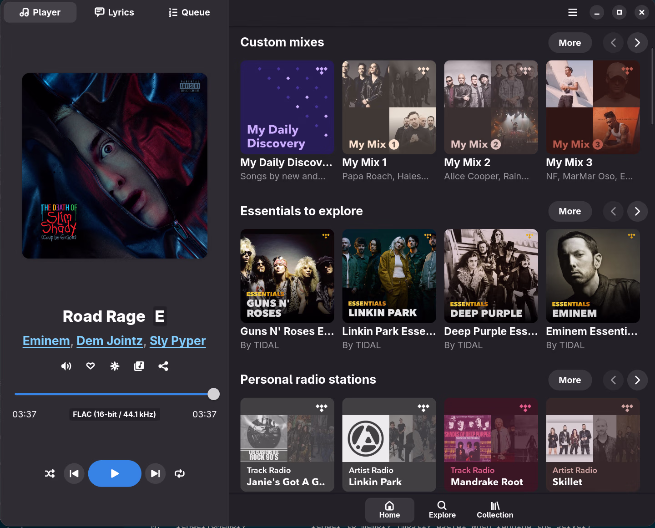
Task: Show next Essentials to explore items
Action: 637,211
